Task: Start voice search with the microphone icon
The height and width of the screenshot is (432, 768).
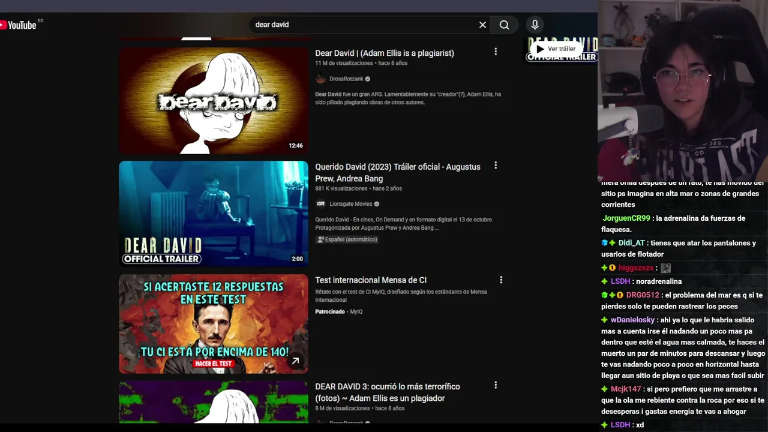Action: tap(535, 25)
